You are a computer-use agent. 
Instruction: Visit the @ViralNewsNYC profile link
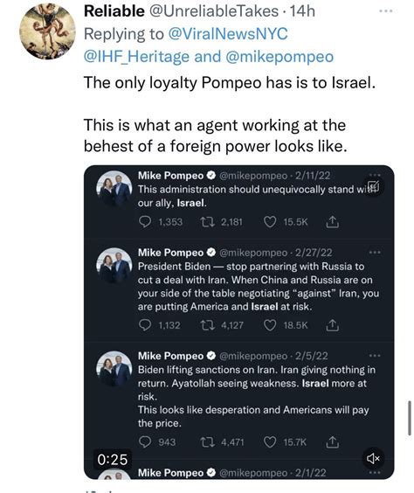228,33
